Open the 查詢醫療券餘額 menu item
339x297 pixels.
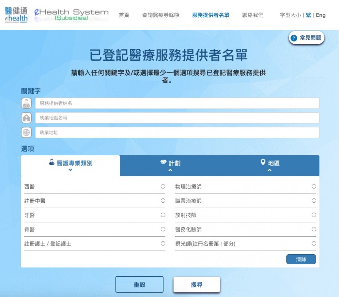tap(161, 15)
